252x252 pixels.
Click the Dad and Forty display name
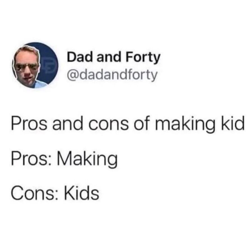pos(114,57)
